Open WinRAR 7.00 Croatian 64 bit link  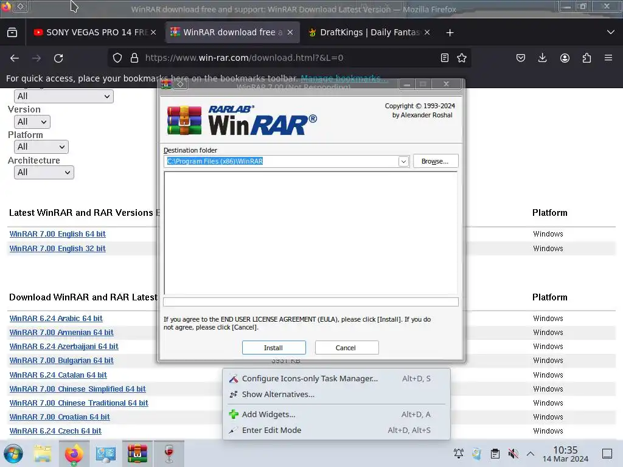[x=60, y=417]
